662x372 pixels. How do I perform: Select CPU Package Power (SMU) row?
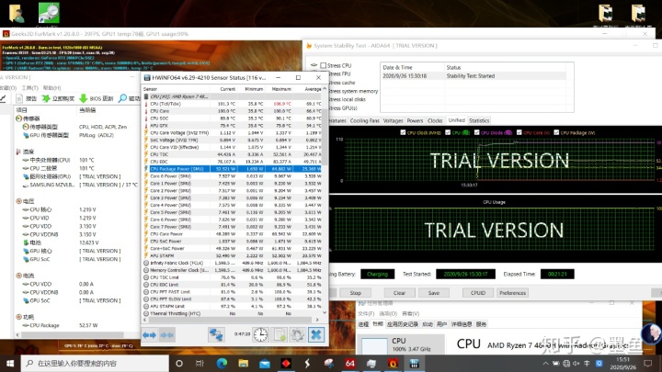click(233, 169)
